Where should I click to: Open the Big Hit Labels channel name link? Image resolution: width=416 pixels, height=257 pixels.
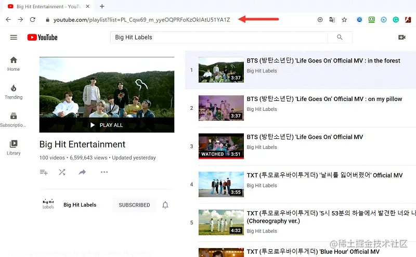(80, 204)
